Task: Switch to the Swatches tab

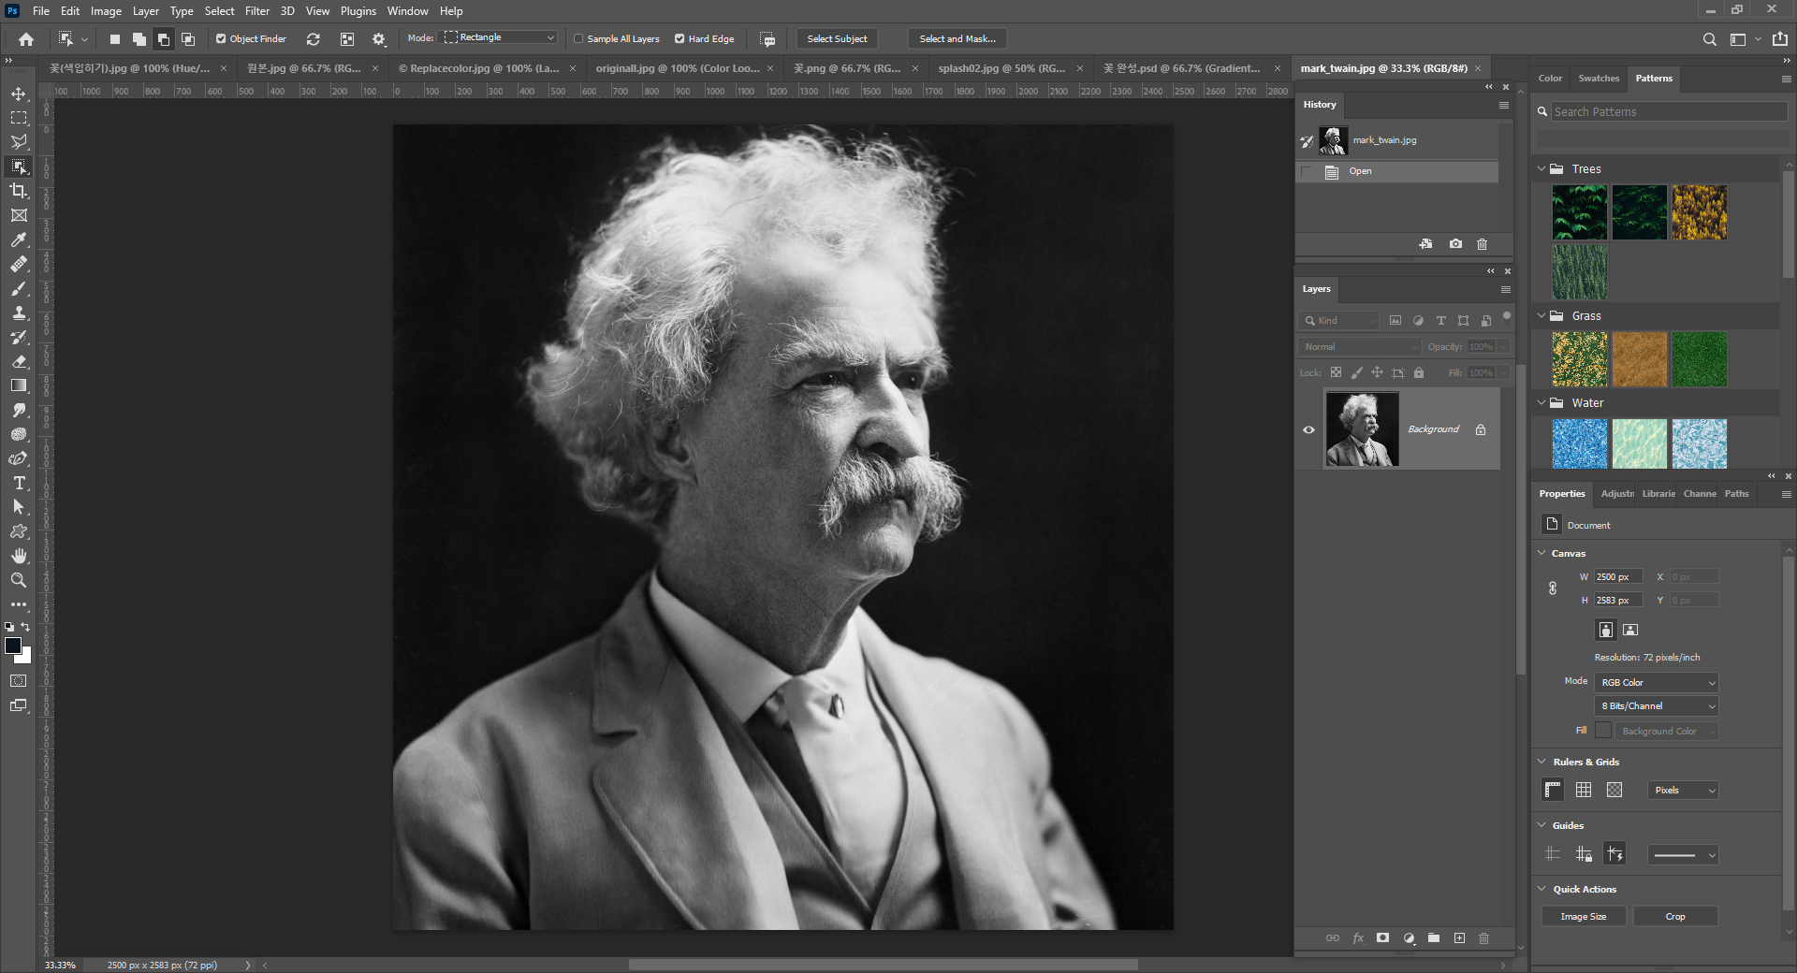Action: [x=1599, y=79]
